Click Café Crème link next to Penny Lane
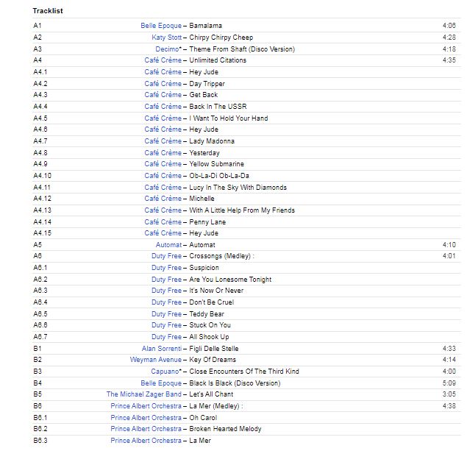Screen dimensions: 467x451 point(163,221)
